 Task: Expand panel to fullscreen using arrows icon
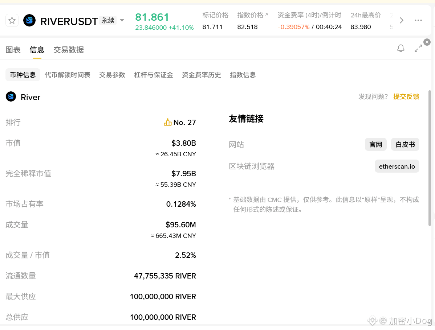418,48
